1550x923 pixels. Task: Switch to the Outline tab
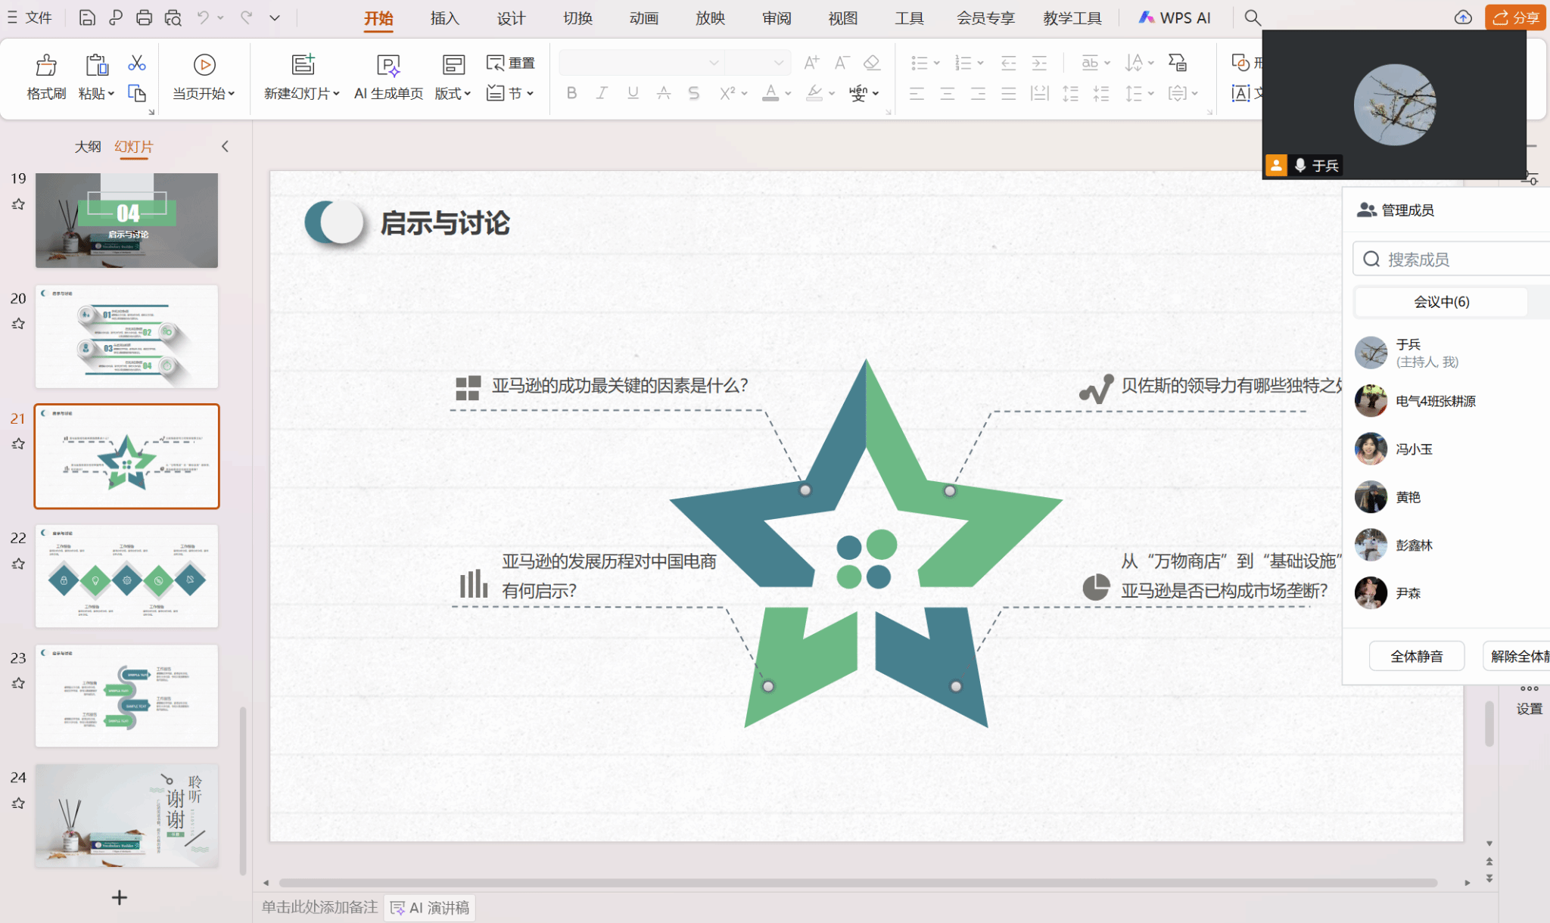(88, 146)
